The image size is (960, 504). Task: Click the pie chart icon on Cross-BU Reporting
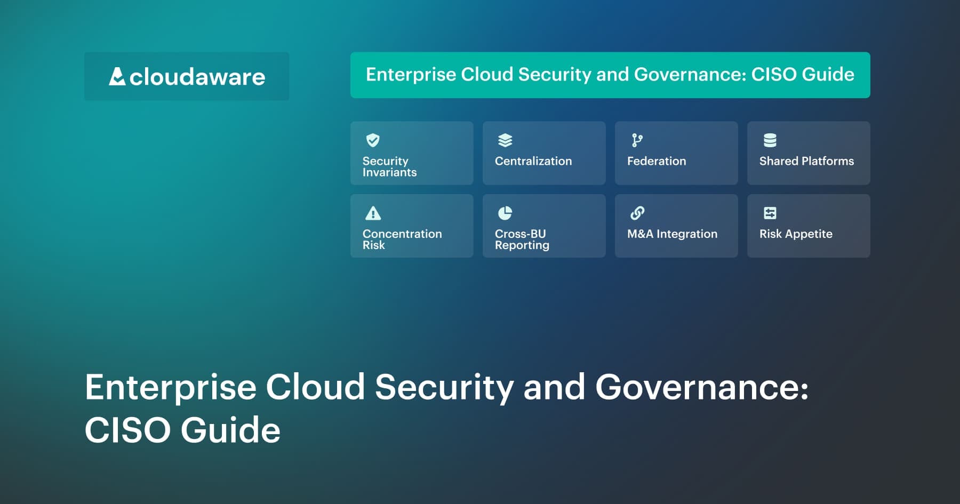coord(505,213)
